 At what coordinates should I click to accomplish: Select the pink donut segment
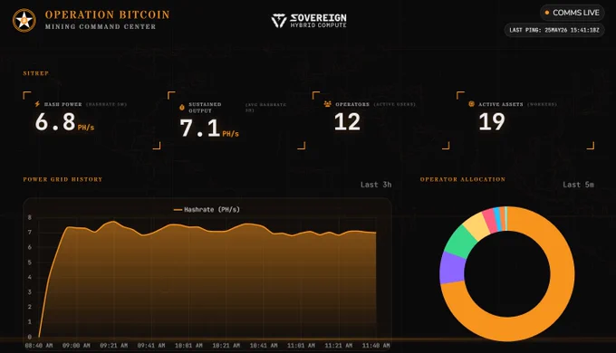(x=490, y=220)
